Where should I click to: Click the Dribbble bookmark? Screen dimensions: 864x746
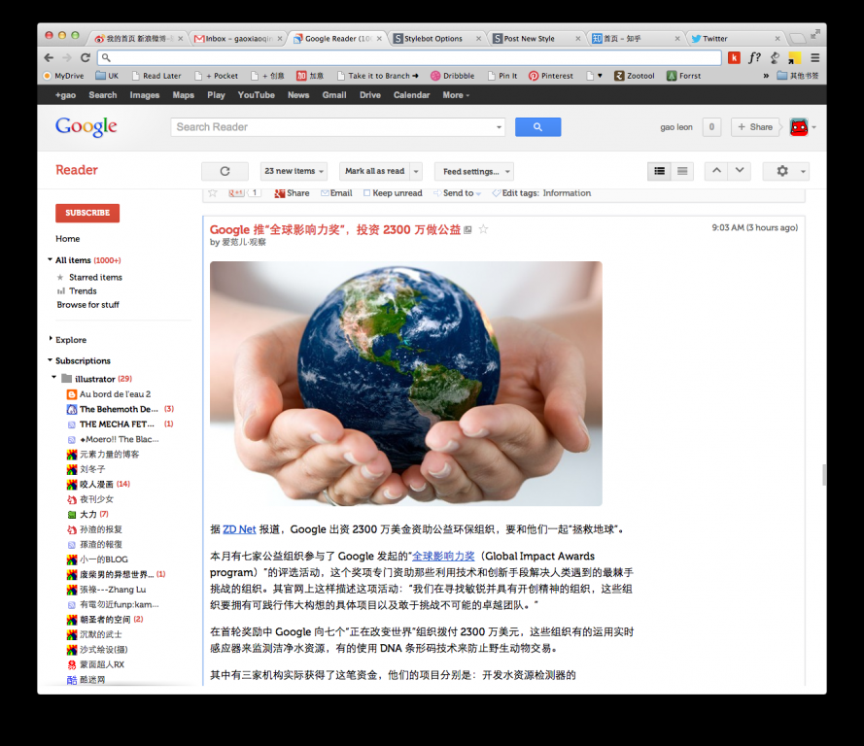(452, 76)
